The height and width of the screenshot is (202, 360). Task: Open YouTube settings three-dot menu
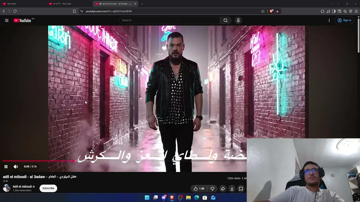click(x=329, y=20)
